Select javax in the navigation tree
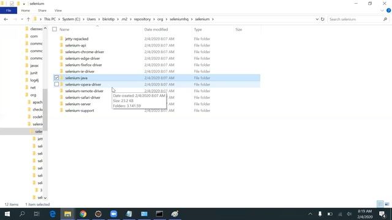This screenshot has height=220, width=392. (34, 65)
